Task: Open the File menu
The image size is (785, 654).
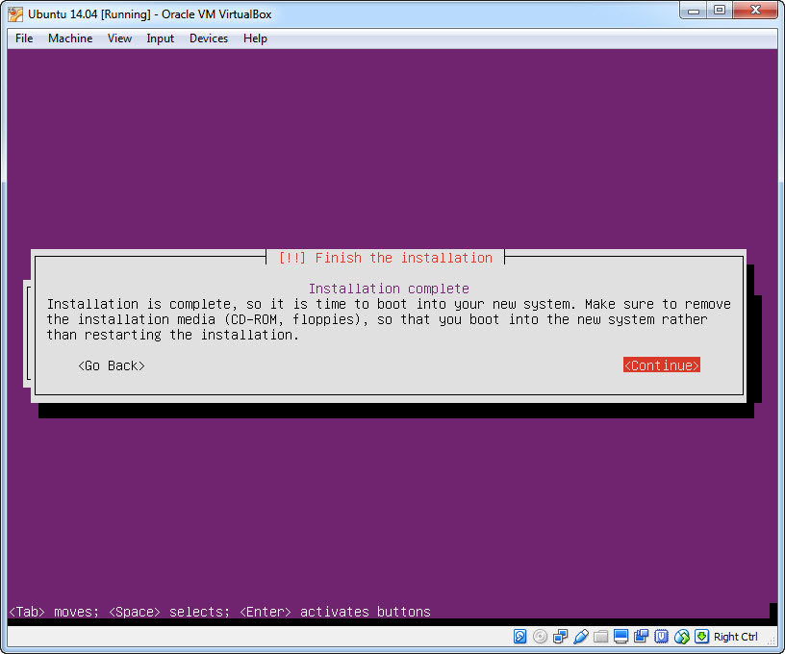Action: pos(24,38)
